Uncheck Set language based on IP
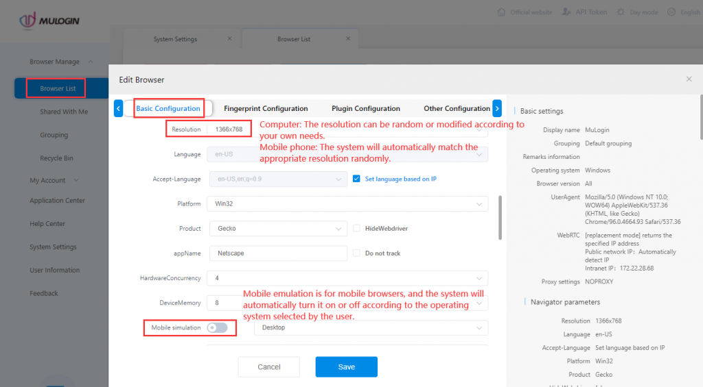703x387 pixels. pyautogui.click(x=356, y=179)
